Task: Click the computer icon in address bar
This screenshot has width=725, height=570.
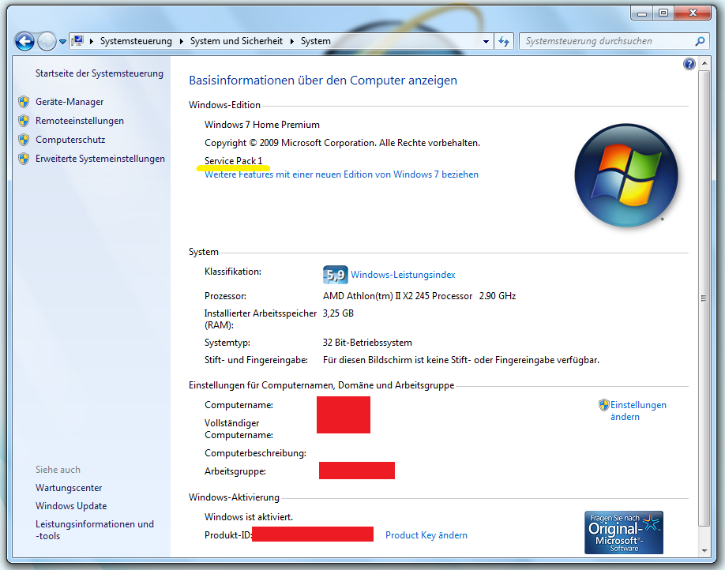Action: pos(77,41)
